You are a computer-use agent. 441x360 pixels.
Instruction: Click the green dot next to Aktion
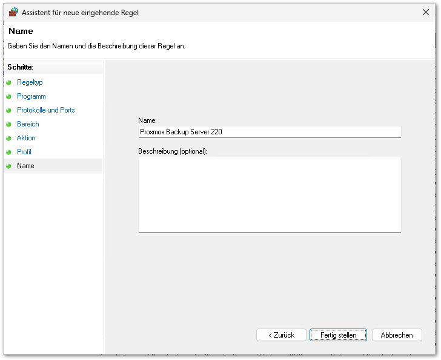[9, 138]
